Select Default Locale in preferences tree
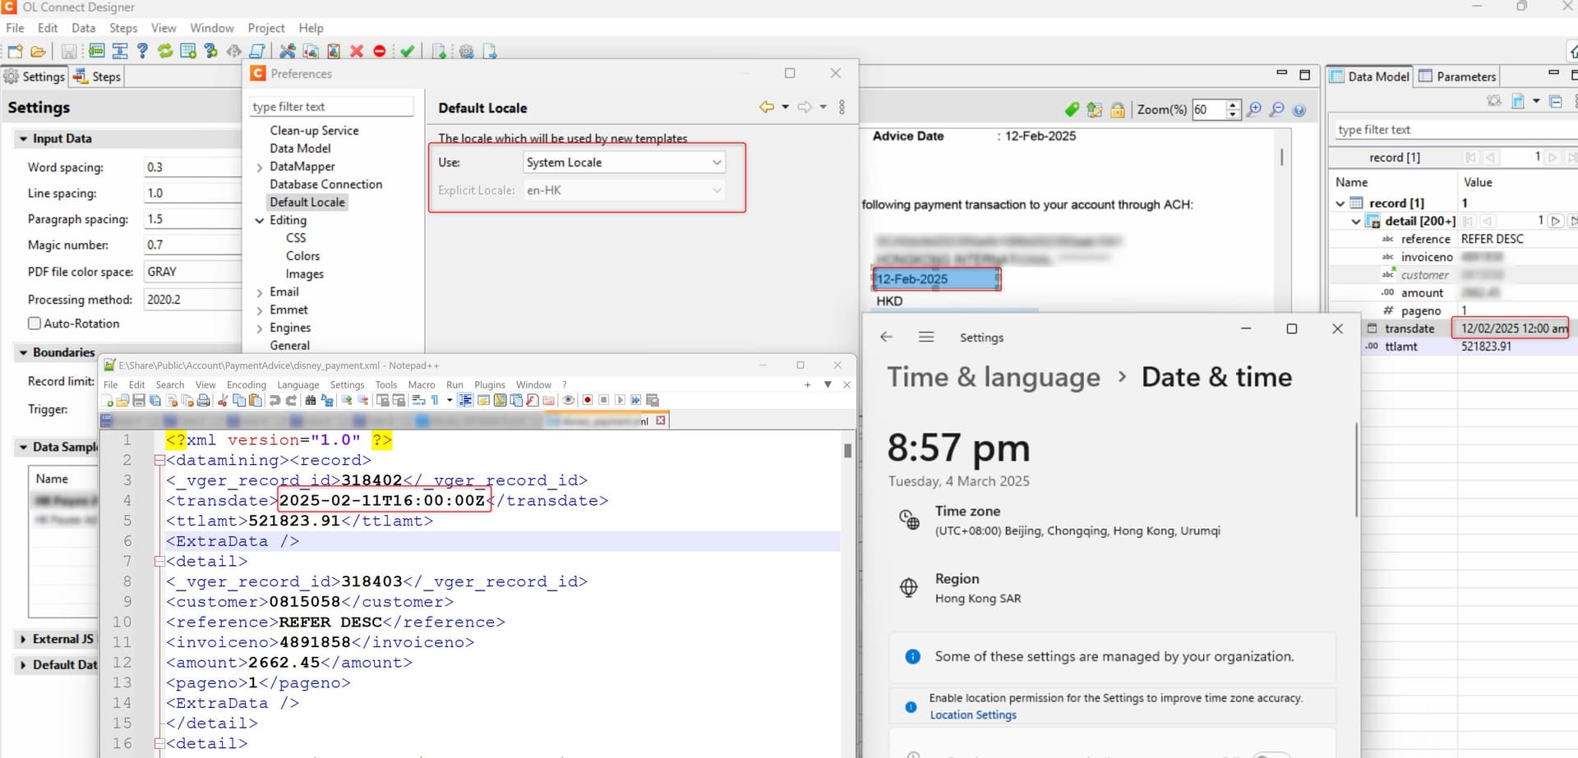 point(307,202)
